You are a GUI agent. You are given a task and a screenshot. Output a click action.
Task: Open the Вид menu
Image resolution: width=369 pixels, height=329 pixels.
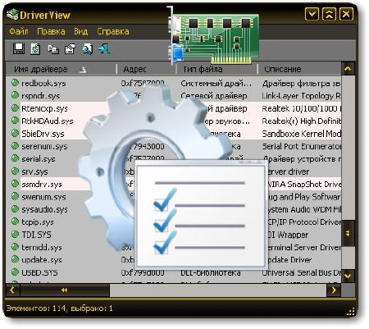coord(80,31)
